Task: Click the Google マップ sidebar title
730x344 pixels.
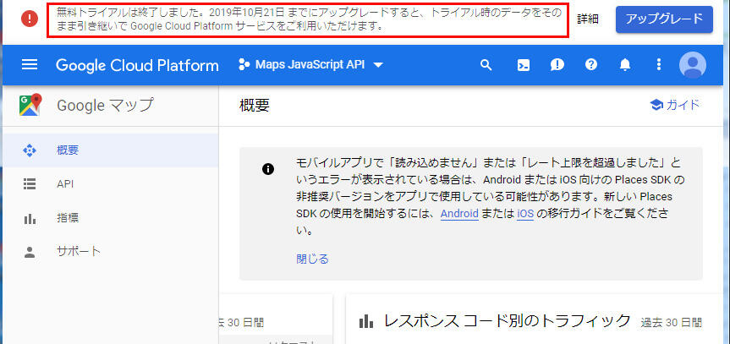Action: tap(105, 105)
